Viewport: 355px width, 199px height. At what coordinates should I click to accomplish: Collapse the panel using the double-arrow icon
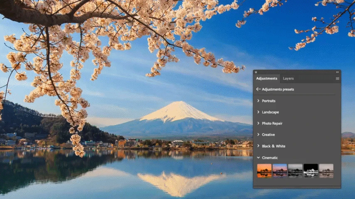pos(337,72)
